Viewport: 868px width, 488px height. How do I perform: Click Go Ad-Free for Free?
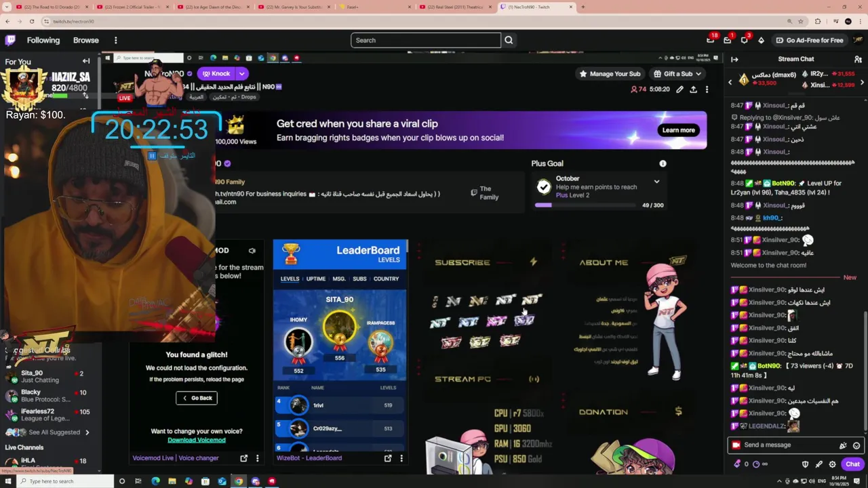(810, 40)
